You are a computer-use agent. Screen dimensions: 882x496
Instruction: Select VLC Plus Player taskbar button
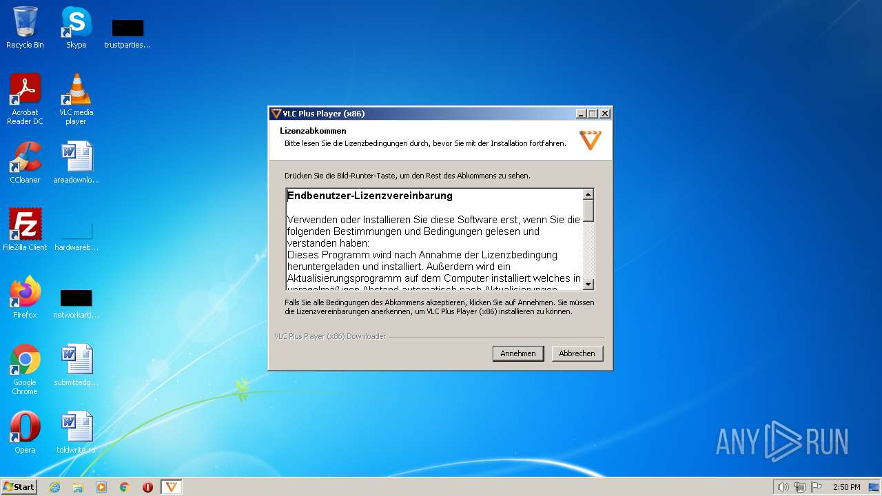[172, 487]
